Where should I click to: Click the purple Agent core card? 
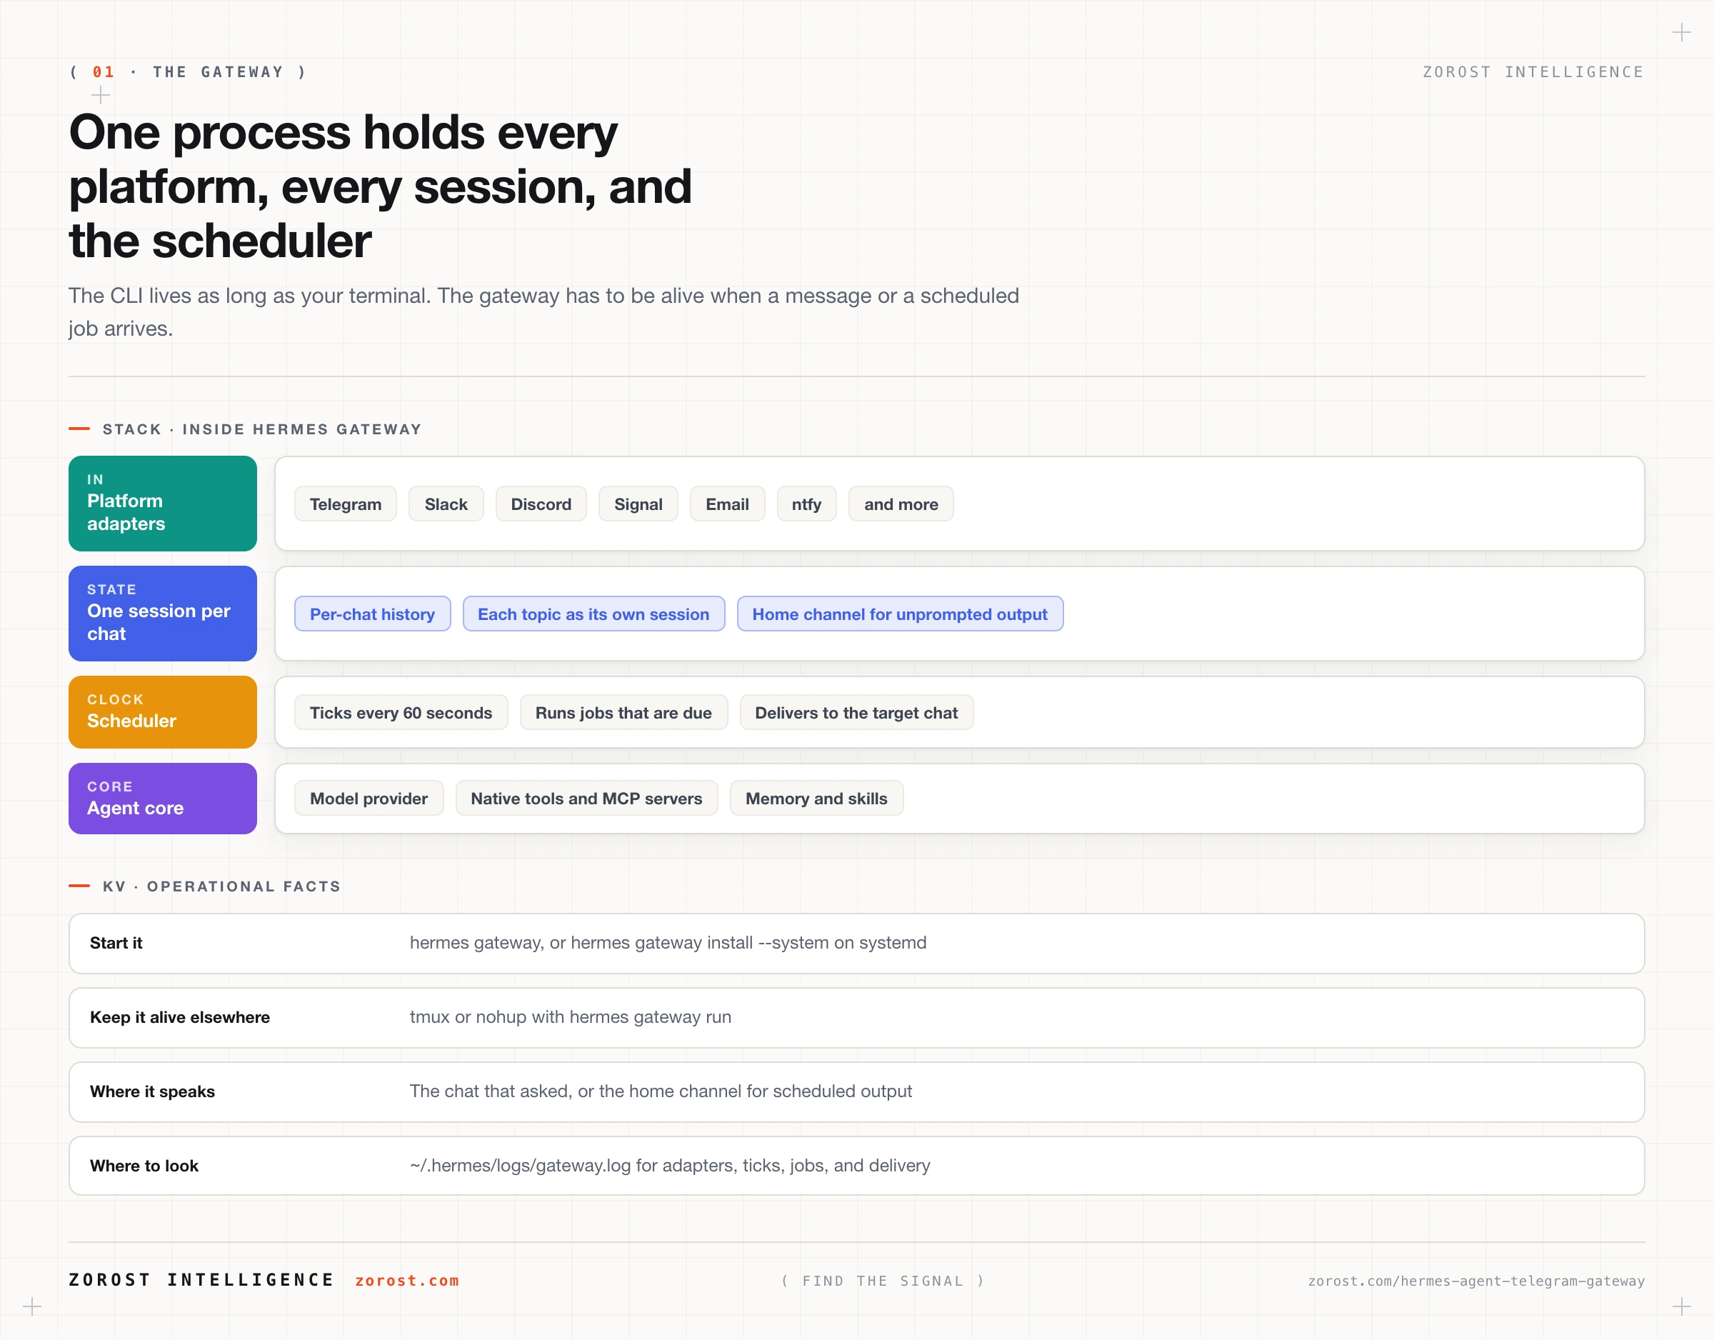(x=162, y=799)
